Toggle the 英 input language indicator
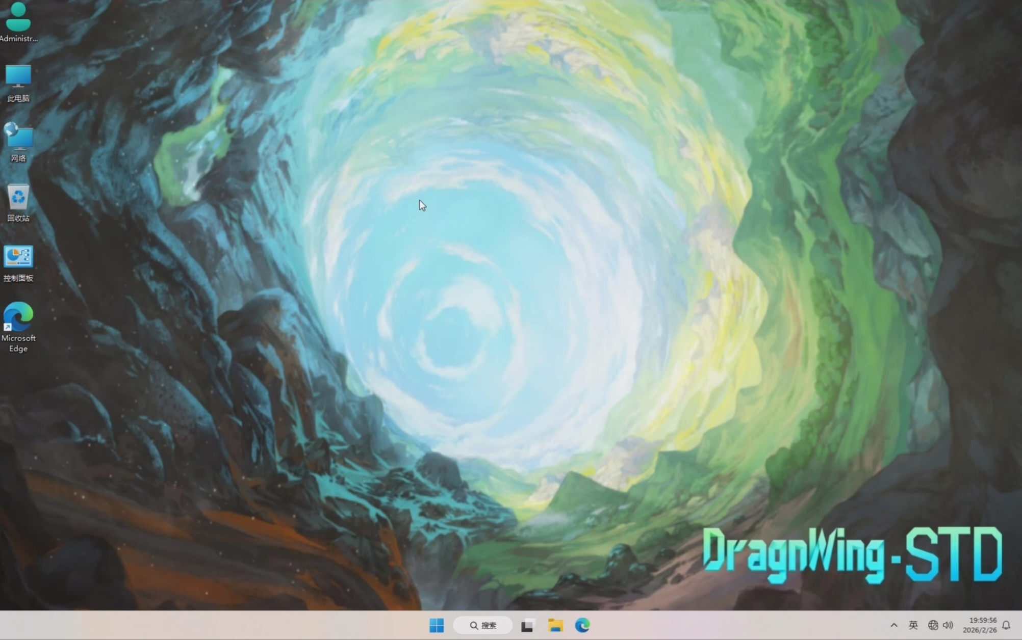Image resolution: width=1022 pixels, height=640 pixels. (x=913, y=625)
